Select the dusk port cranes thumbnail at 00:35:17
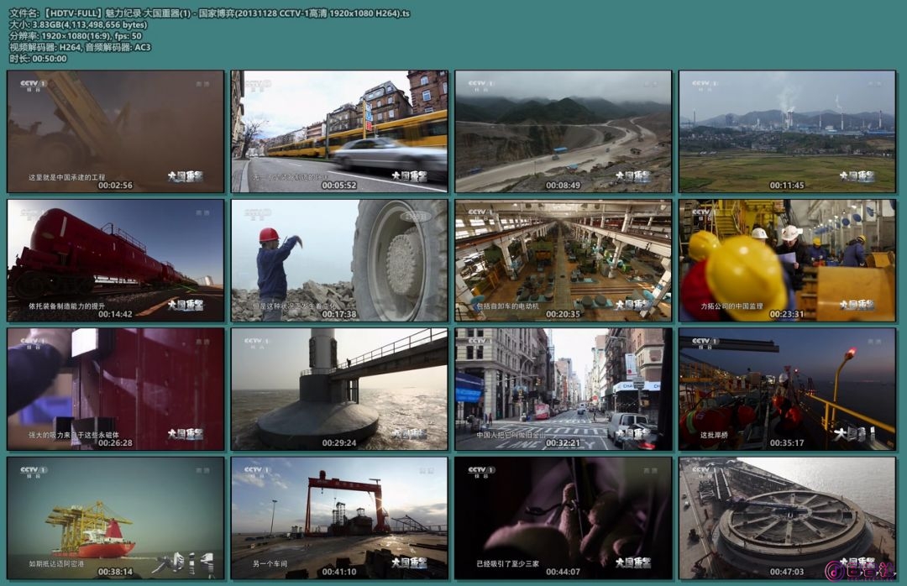This screenshot has height=586, width=907. pyautogui.click(x=787, y=390)
